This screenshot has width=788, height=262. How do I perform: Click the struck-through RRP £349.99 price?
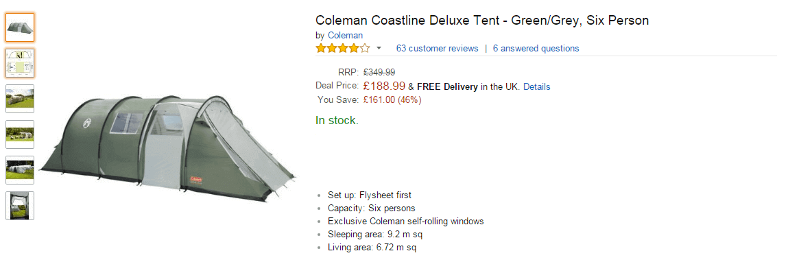[379, 73]
